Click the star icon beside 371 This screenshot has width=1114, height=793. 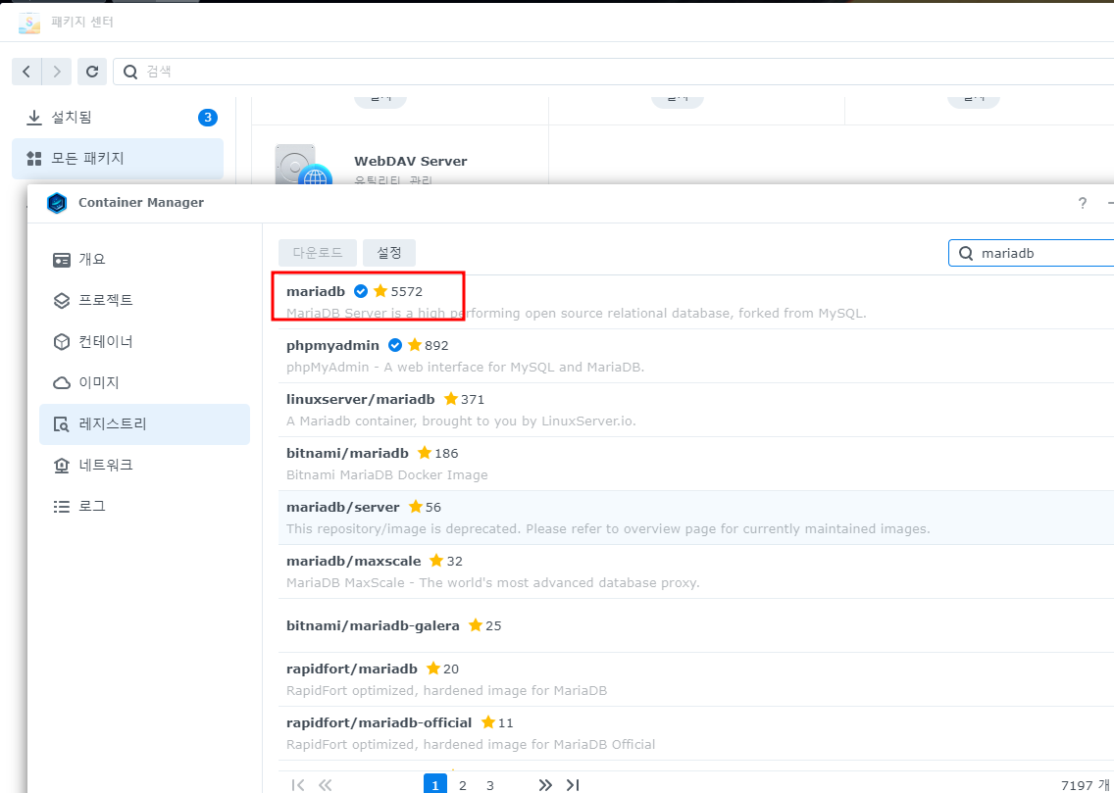point(450,399)
